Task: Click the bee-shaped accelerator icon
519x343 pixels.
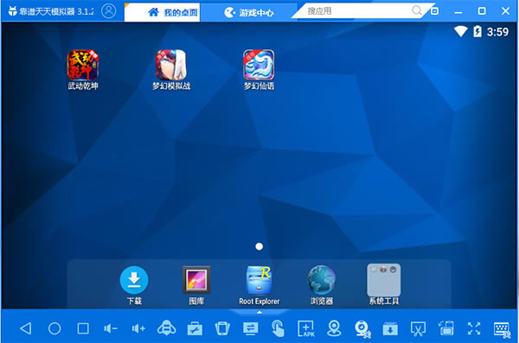Action: coord(166,328)
